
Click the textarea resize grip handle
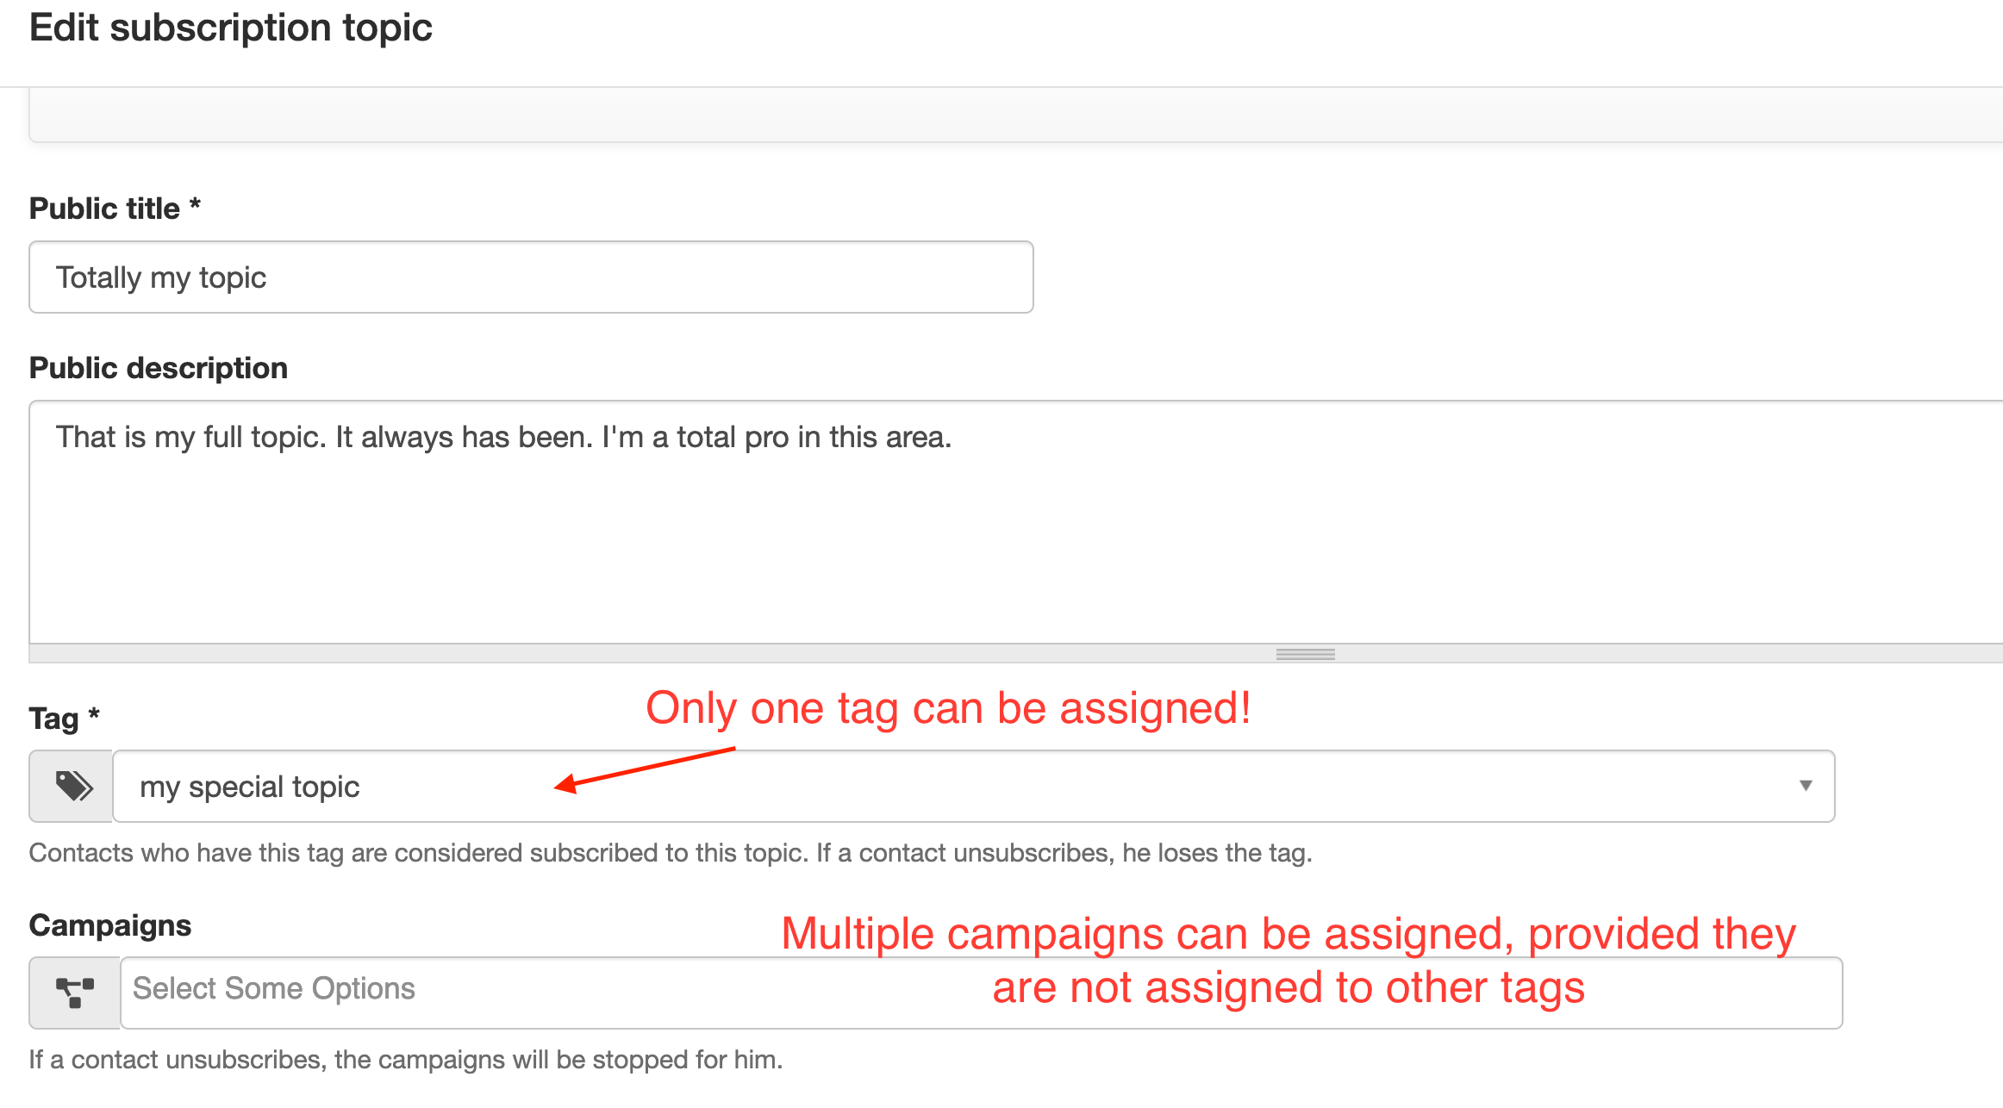coord(1305,654)
